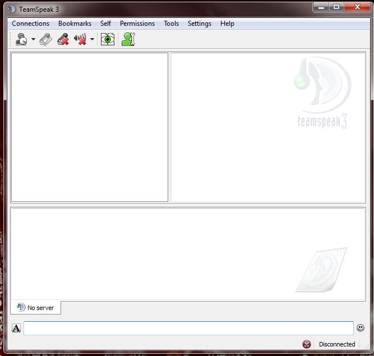Click the red disconnected status icon
Screen dimensions: 374x356
[x=307, y=344]
